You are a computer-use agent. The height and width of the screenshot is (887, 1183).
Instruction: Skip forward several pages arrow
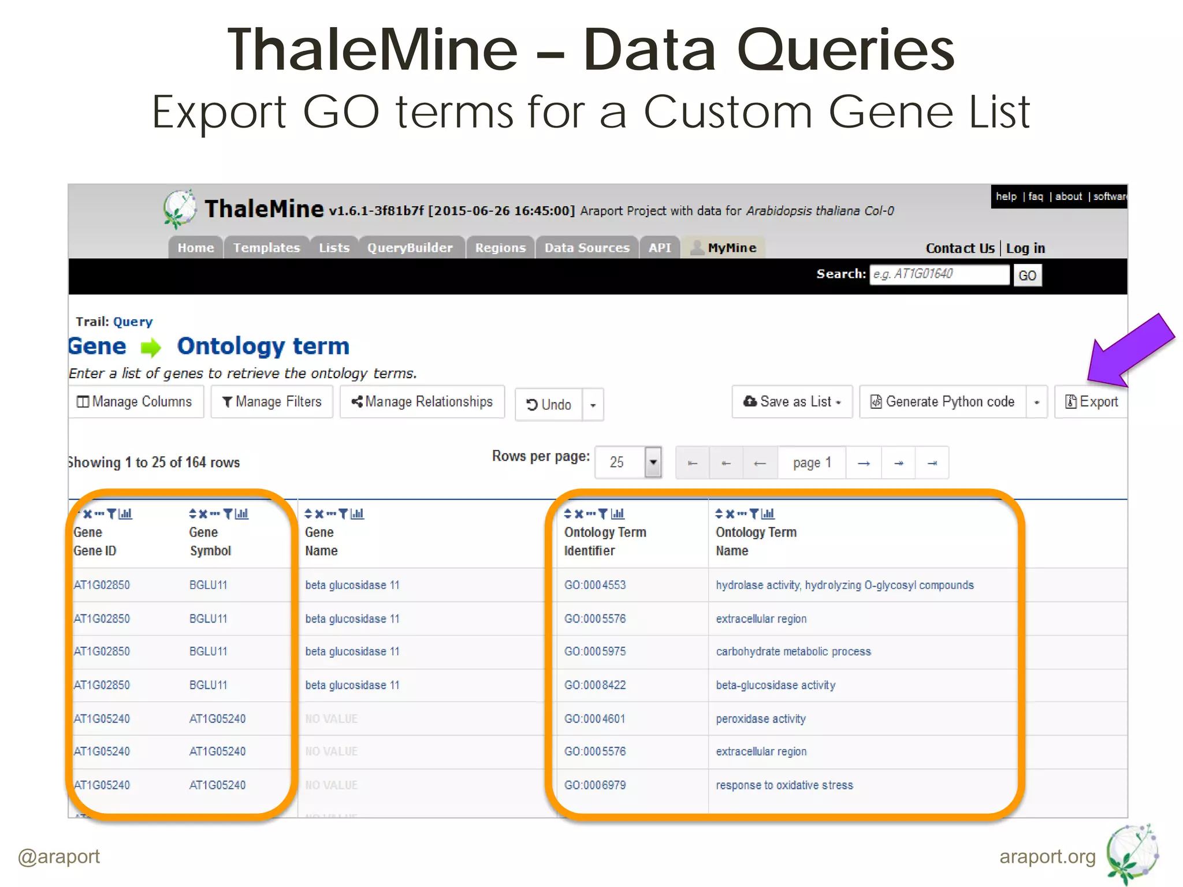pos(899,463)
